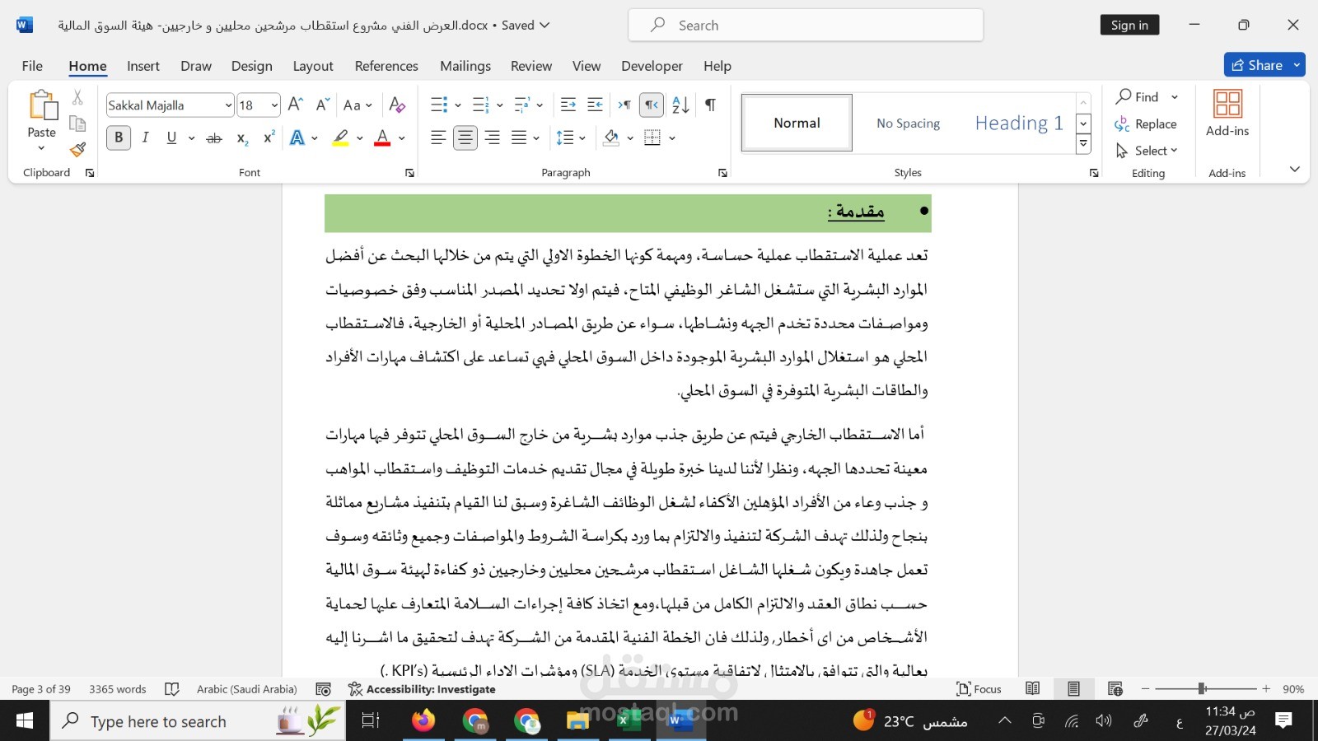
Task: Open the font name dropdown
Action: point(228,105)
